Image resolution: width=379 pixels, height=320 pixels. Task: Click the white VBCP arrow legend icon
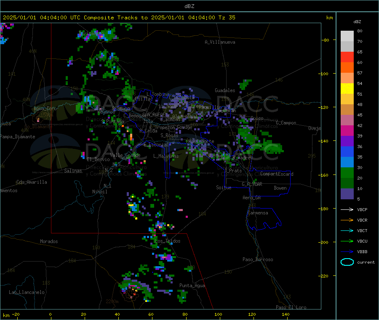tap(347, 209)
